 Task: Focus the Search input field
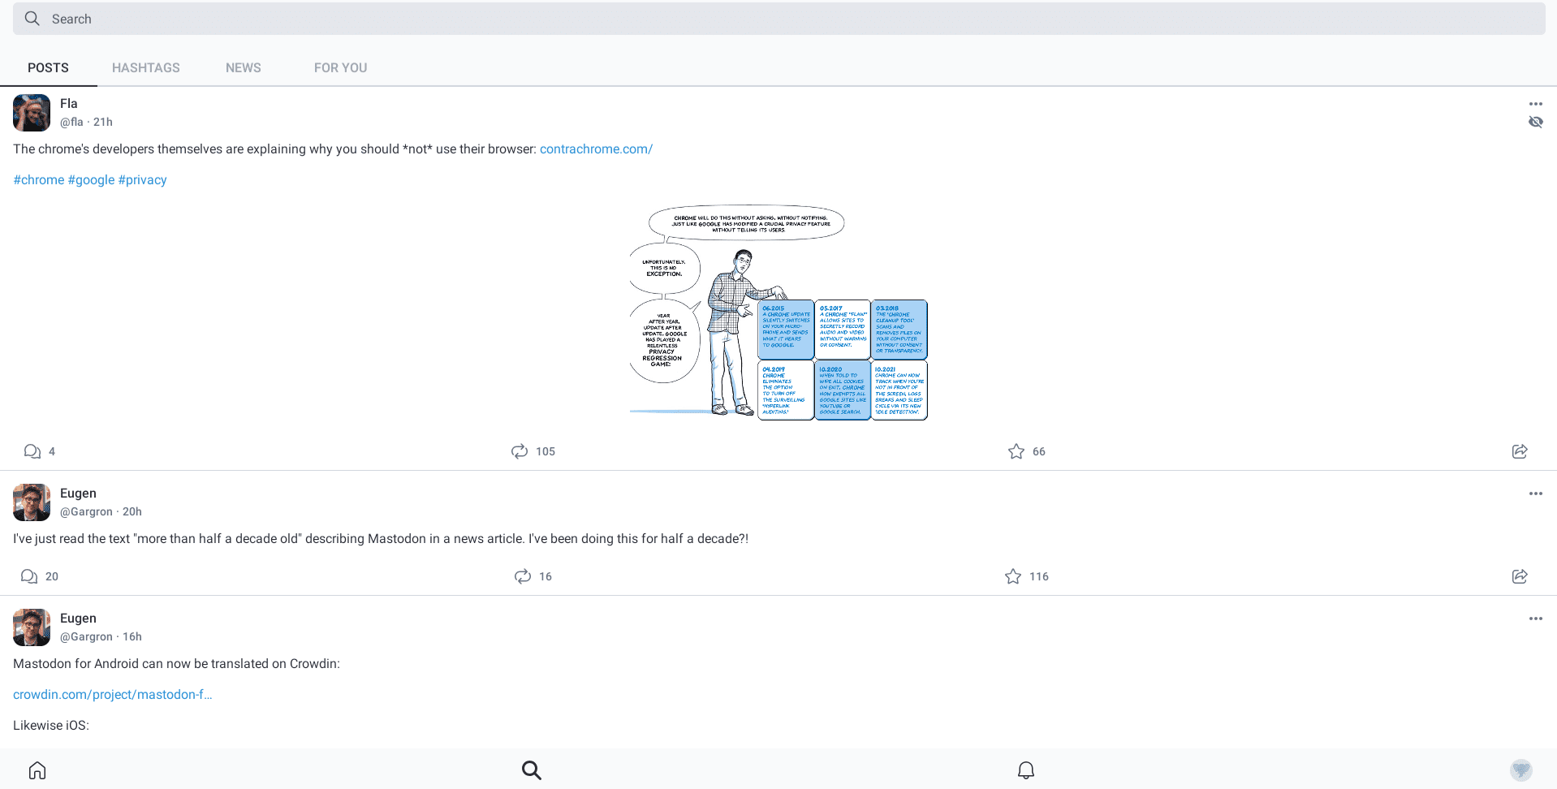coord(778,19)
